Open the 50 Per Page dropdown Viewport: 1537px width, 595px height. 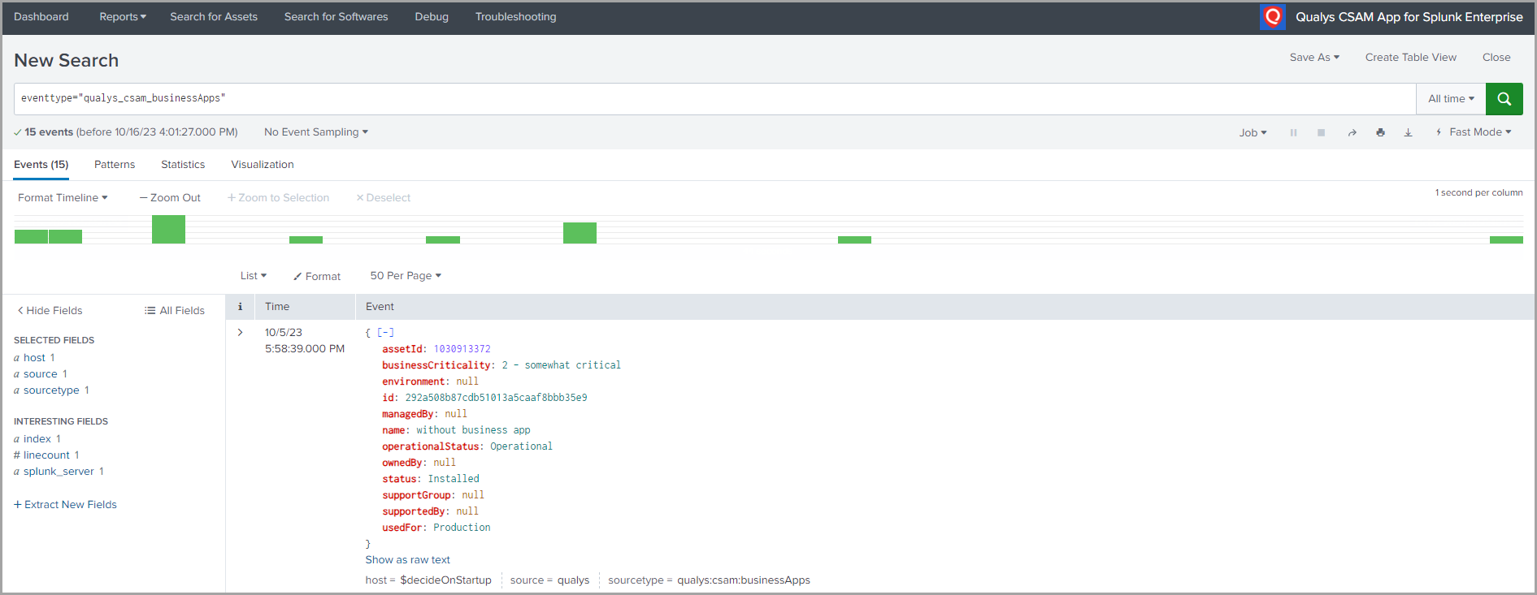pos(406,276)
